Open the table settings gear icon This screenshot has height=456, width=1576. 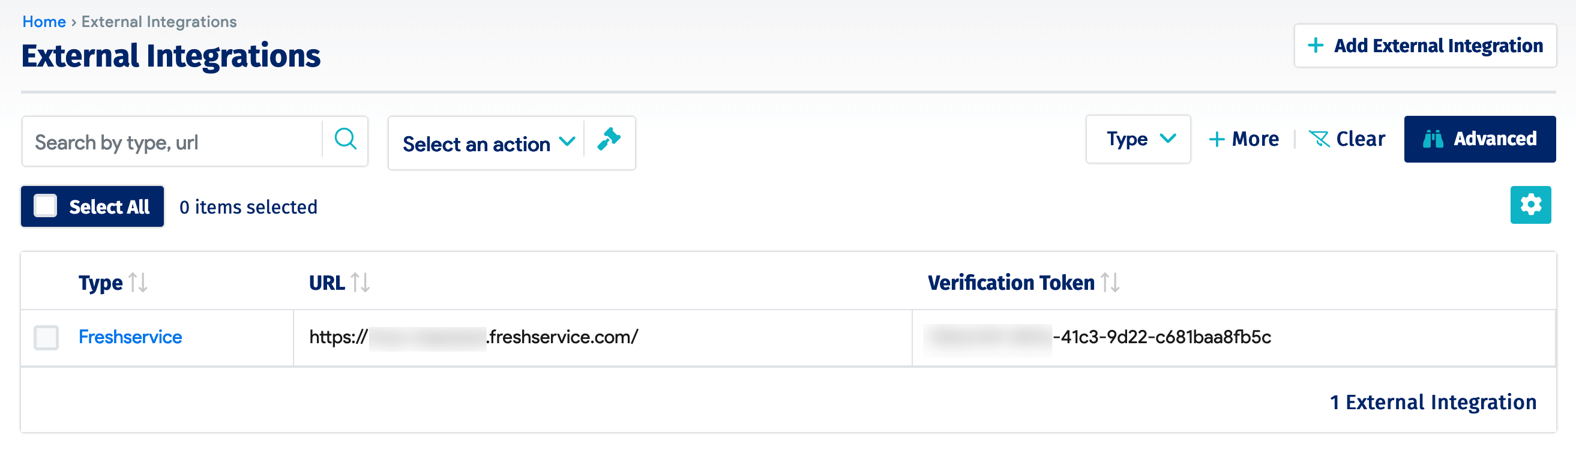tap(1531, 205)
